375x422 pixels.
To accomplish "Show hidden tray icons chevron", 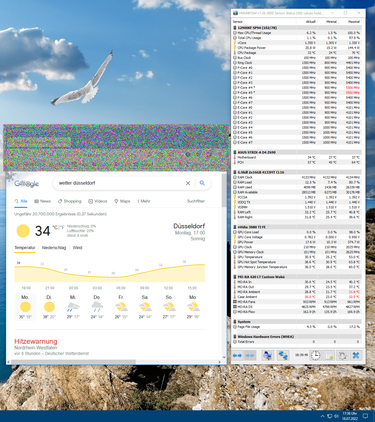I will pyautogui.click(x=323, y=416).
